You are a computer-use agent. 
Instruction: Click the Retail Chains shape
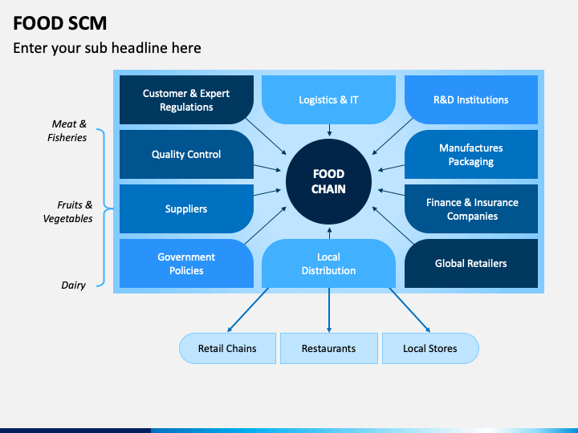[227, 348]
